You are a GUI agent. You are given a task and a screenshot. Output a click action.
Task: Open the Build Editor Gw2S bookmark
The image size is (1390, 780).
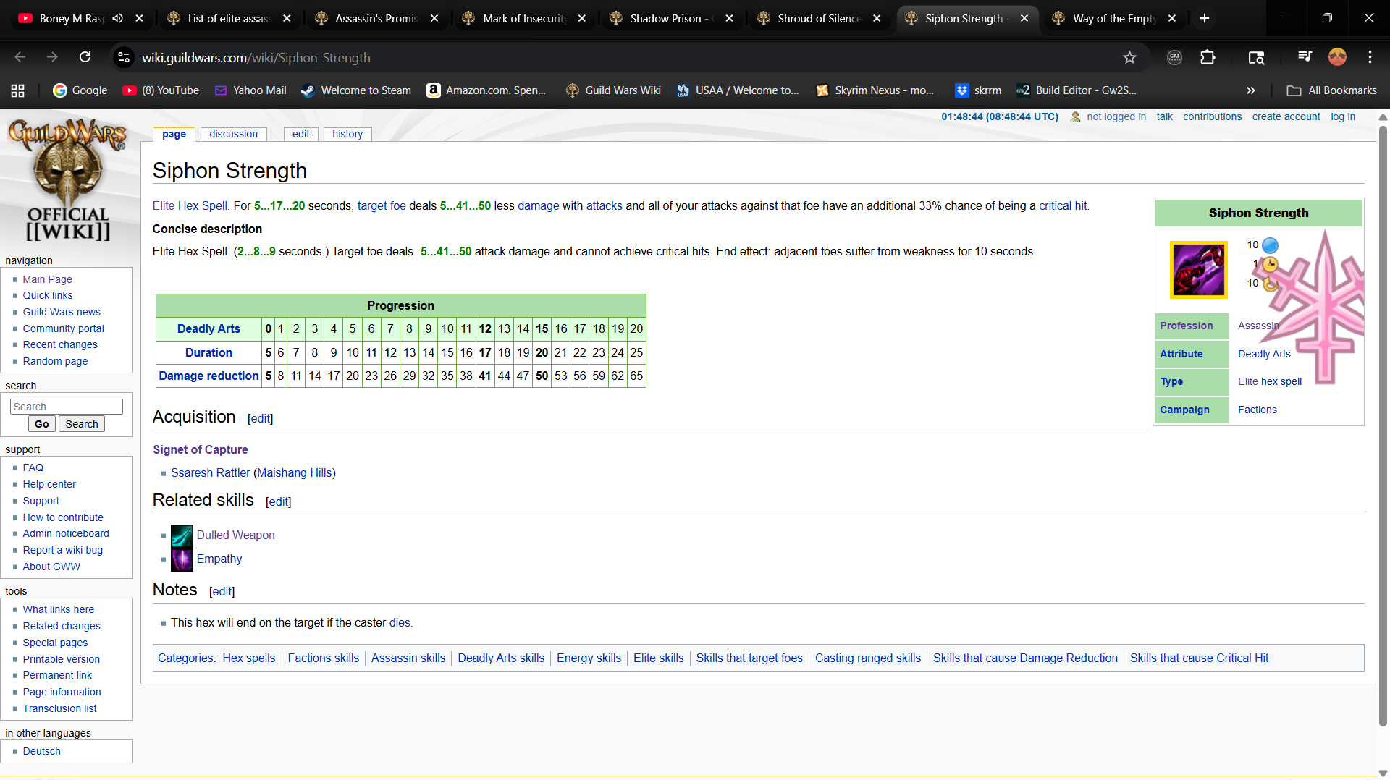click(x=1077, y=90)
